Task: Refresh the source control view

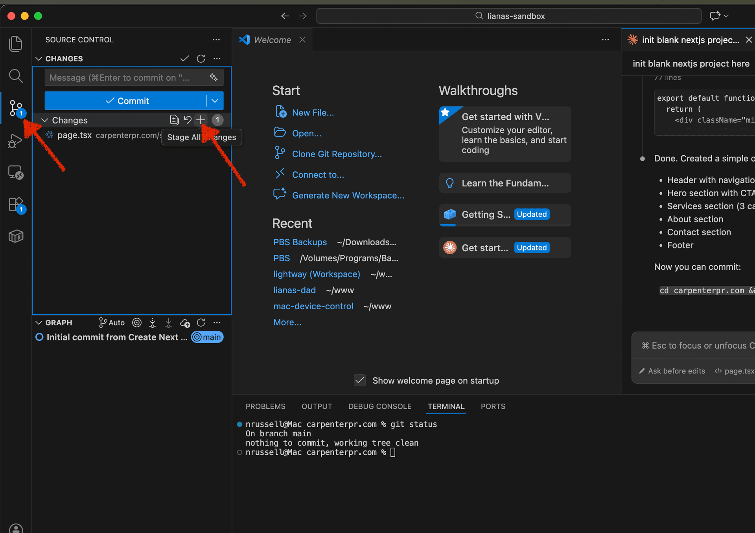Action: [x=201, y=58]
